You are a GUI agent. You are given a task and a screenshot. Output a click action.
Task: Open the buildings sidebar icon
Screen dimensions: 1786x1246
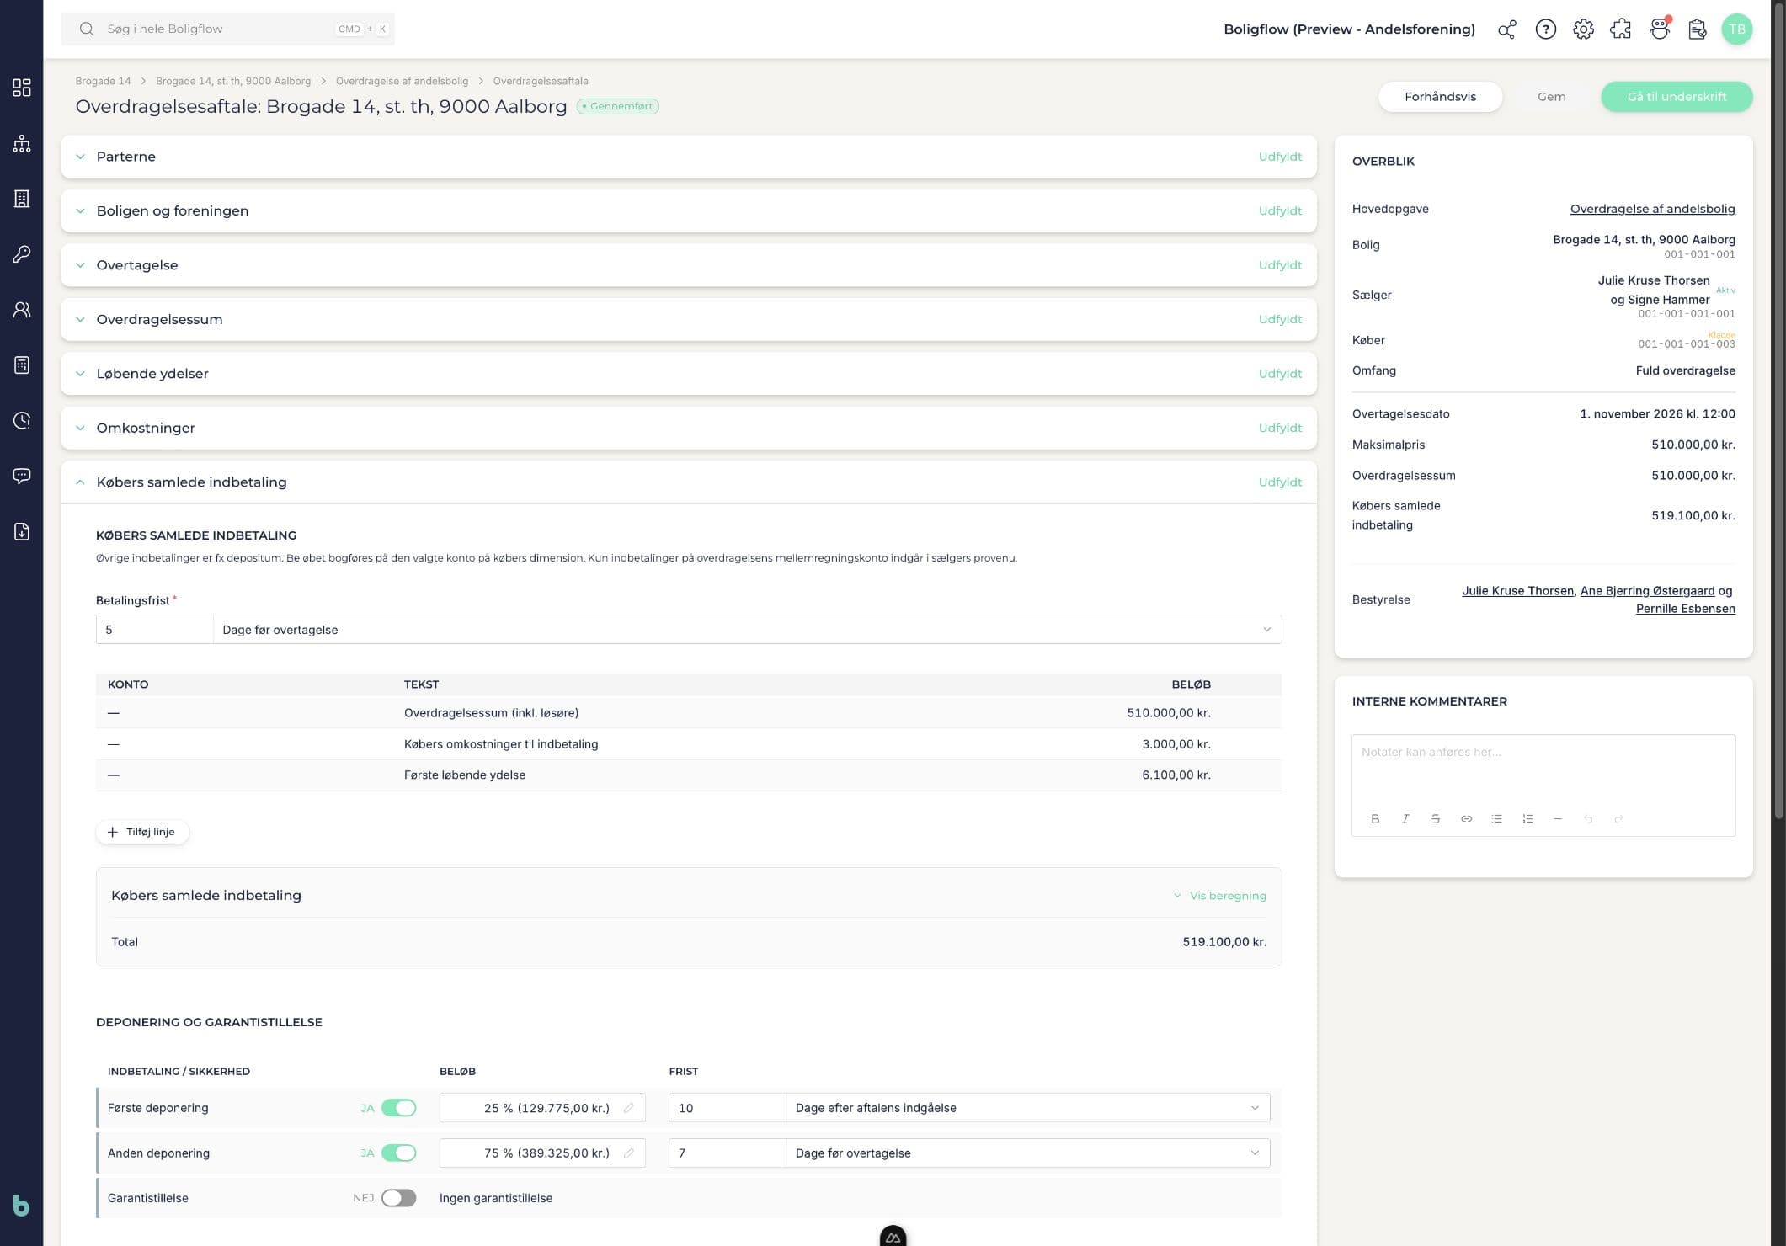coord(22,199)
